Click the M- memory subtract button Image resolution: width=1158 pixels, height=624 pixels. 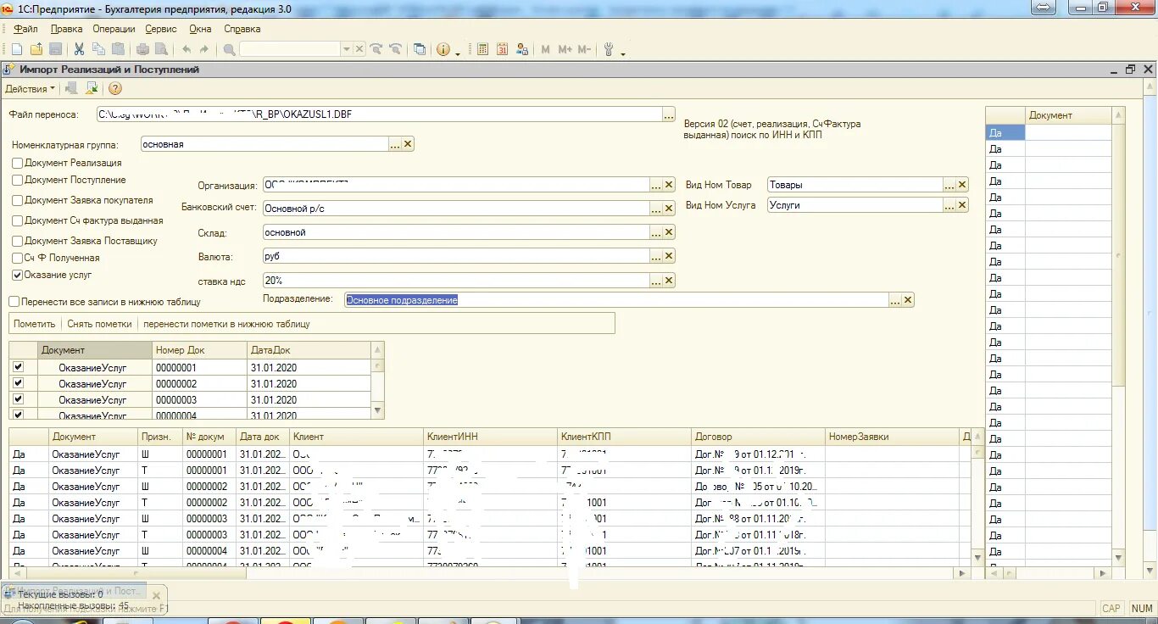tap(584, 50)
